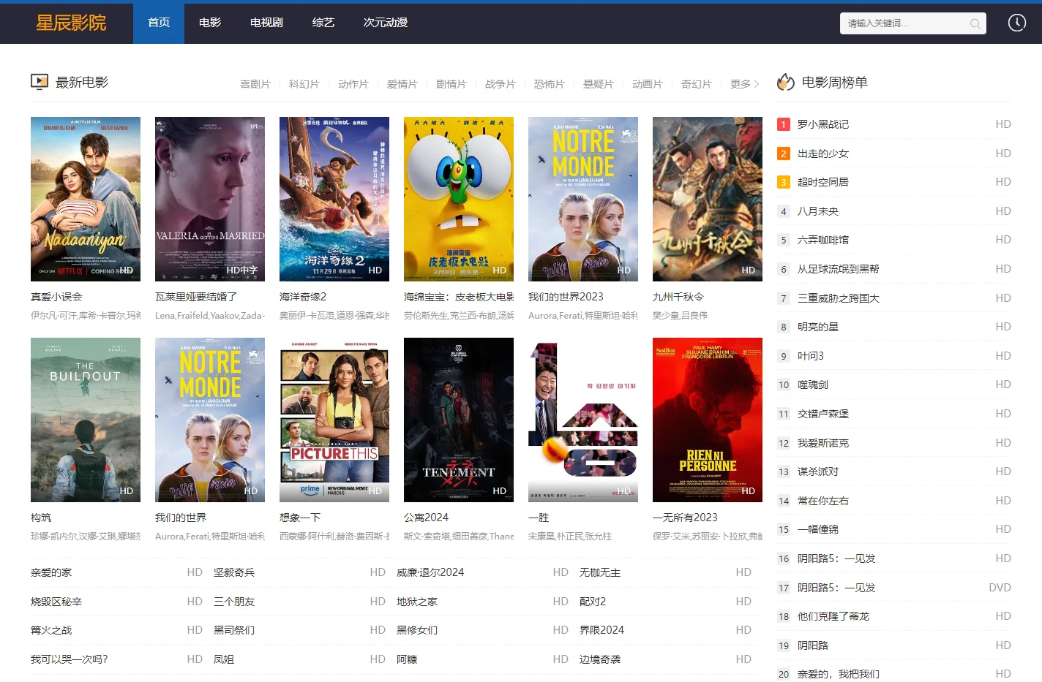Open the 一胜 movie poster
The width and height of the screenshot is (1042, 682).
583,420
